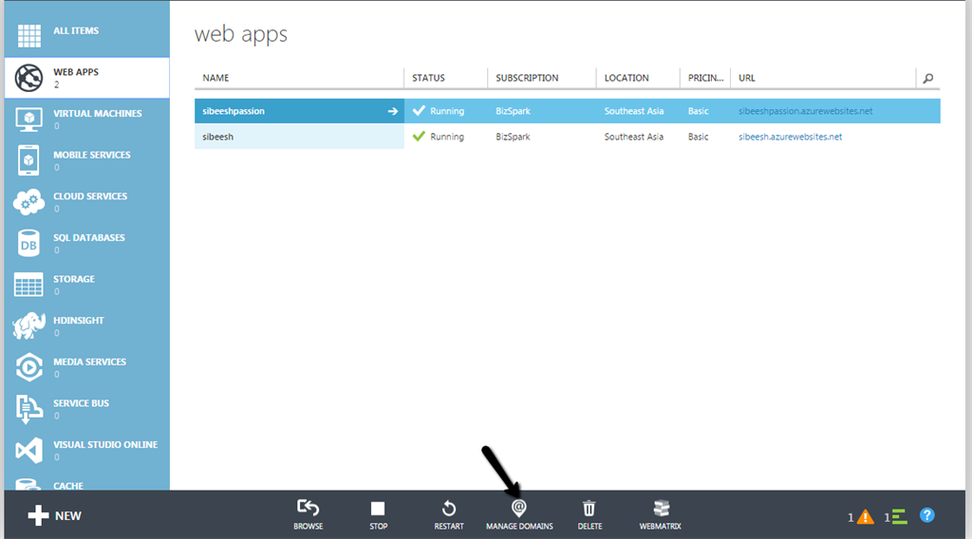Sort table by URL column header

[747, 78]
